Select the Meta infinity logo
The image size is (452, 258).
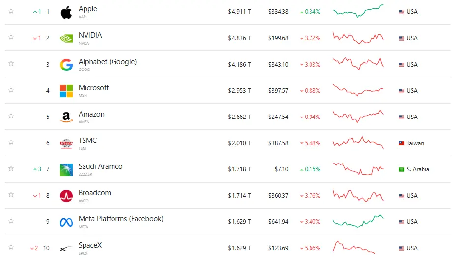click(66, 222)
